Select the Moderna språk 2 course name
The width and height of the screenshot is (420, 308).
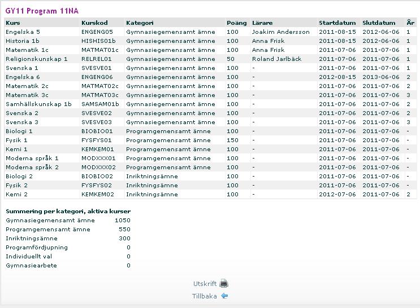(32, 168)
